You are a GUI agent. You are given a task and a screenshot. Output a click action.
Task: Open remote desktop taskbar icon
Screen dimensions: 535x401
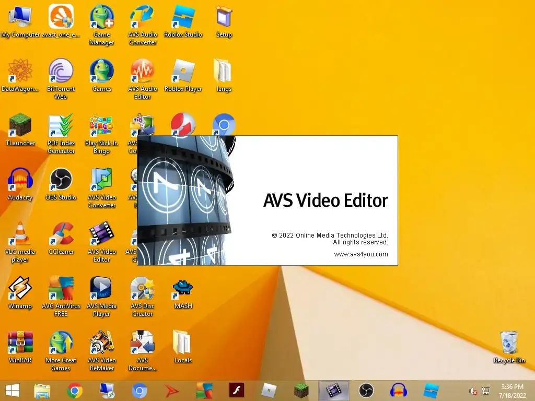click(x=107, y=391)
